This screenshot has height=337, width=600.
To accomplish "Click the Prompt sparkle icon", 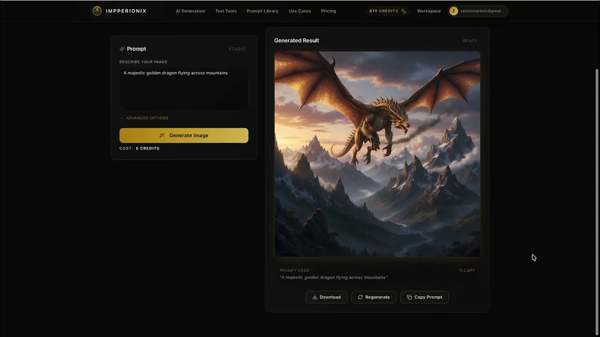I will (122, 49).
